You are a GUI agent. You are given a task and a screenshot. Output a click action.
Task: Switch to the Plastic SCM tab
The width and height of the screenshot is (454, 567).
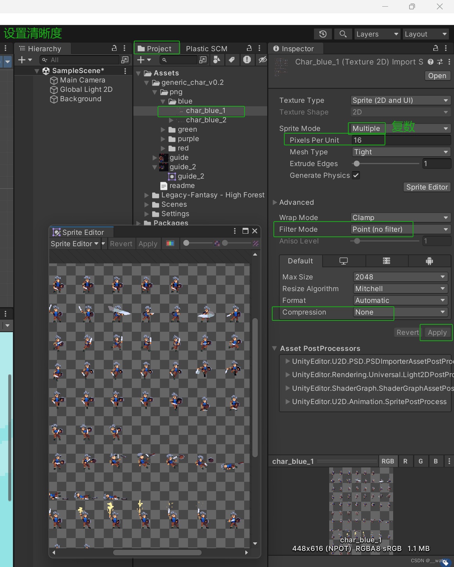(x=207, y=48)
